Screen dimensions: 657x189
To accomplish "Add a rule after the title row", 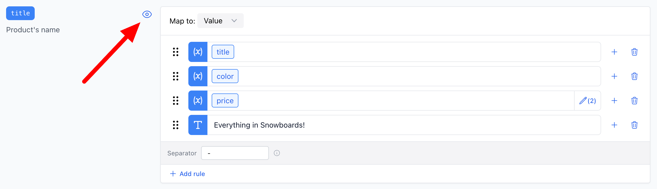I will point(614,52).
